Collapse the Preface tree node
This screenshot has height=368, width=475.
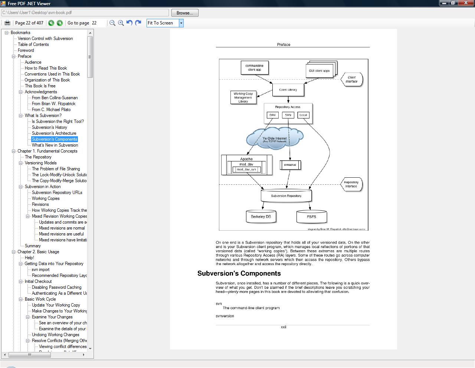click(x=13, y=56)
